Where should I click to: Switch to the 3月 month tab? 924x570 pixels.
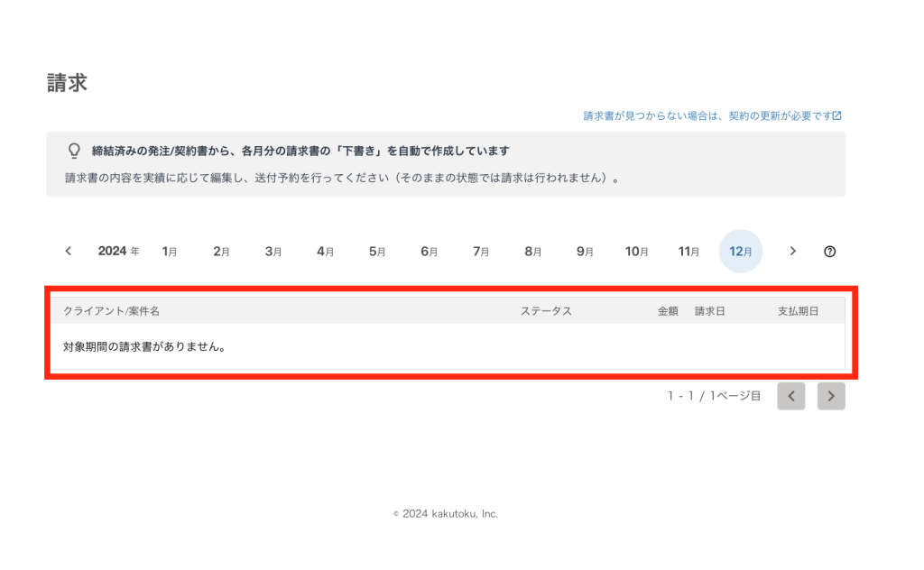point(273,252)
